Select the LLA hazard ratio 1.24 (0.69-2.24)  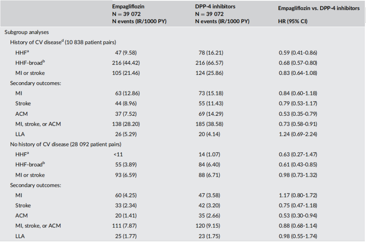click(x=298, y=134)
